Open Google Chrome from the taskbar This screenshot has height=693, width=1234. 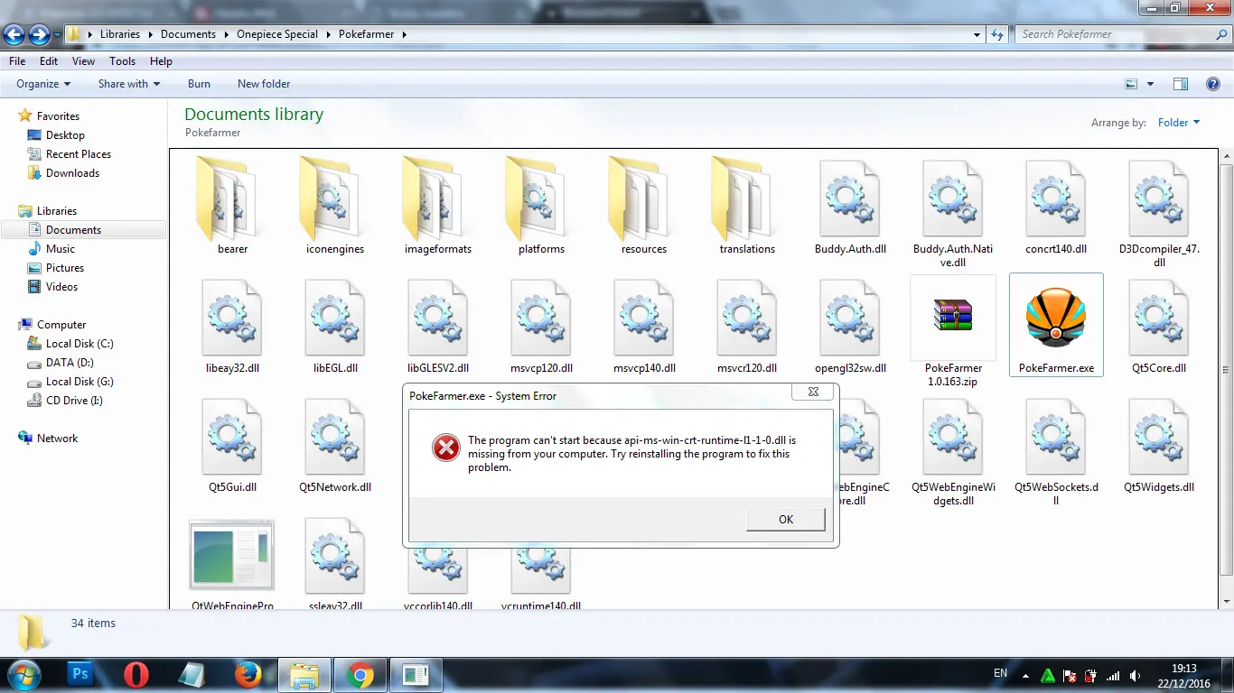coord(360,674)
